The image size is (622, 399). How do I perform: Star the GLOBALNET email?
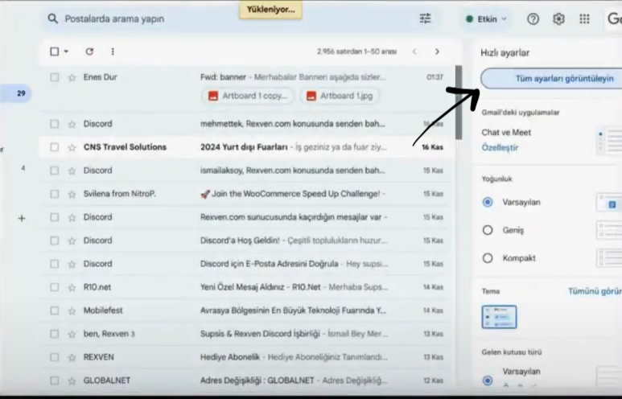point(72,380)
